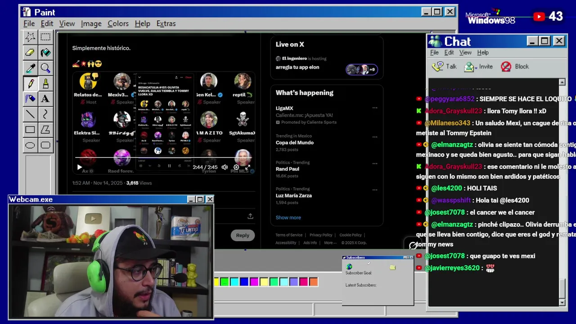Activate the Magnifier tool in Paint
The image size is (576, 324).
[x=45, y=68]
